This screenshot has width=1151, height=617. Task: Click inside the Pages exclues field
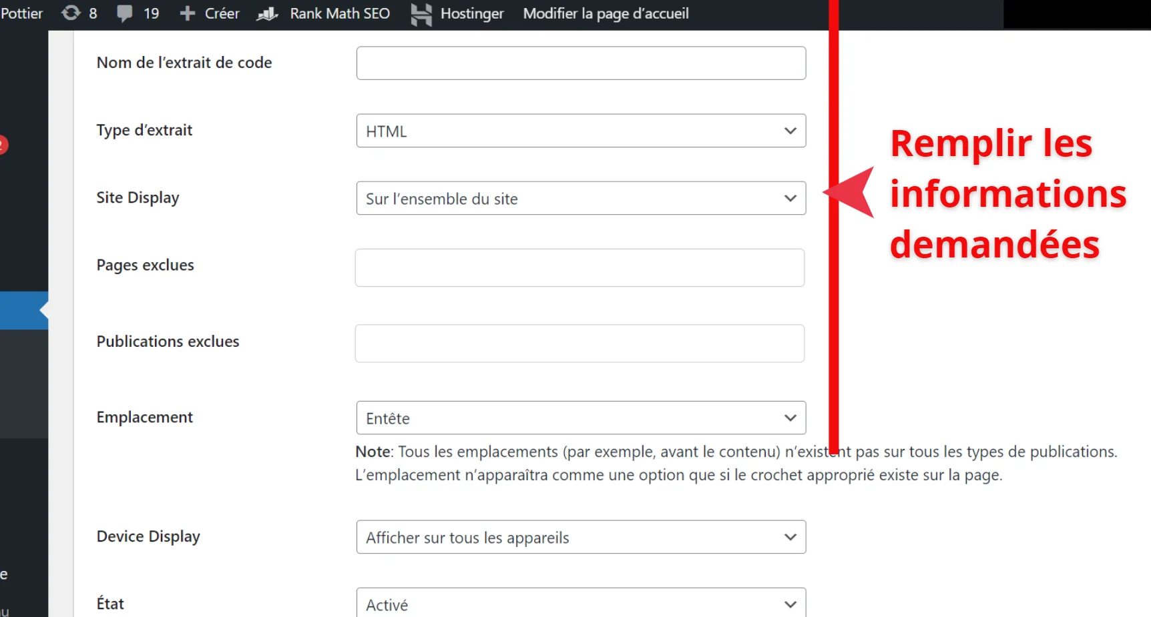coord(580,267)
